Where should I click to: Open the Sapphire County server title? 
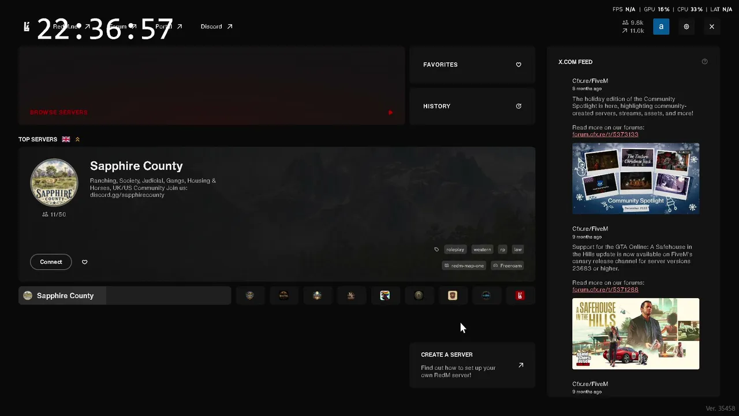pos(136,166)
